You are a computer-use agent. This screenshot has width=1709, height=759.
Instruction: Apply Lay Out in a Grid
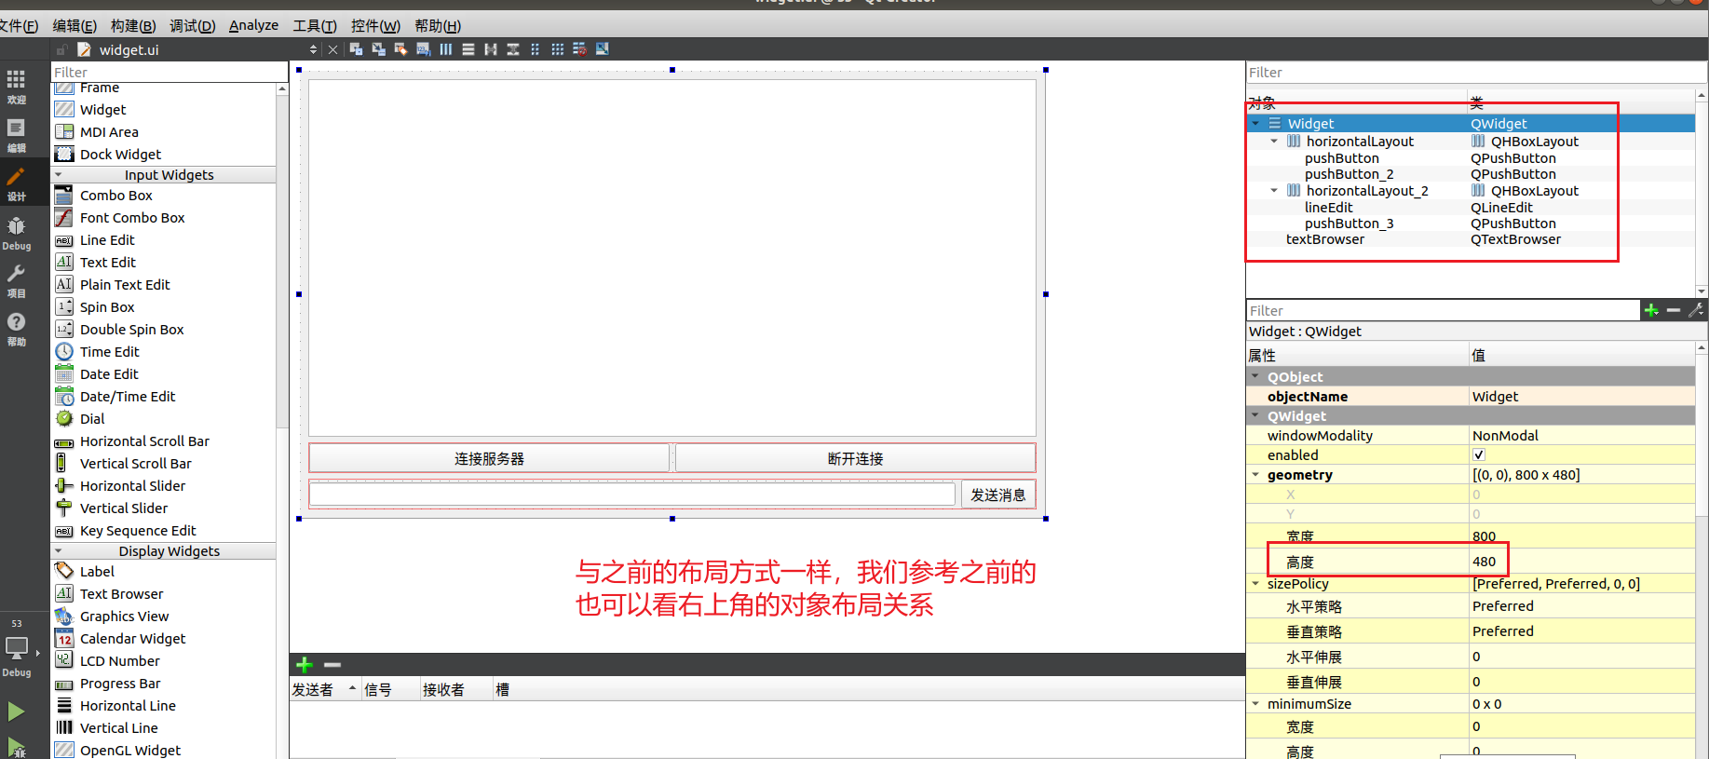point(558,49)
